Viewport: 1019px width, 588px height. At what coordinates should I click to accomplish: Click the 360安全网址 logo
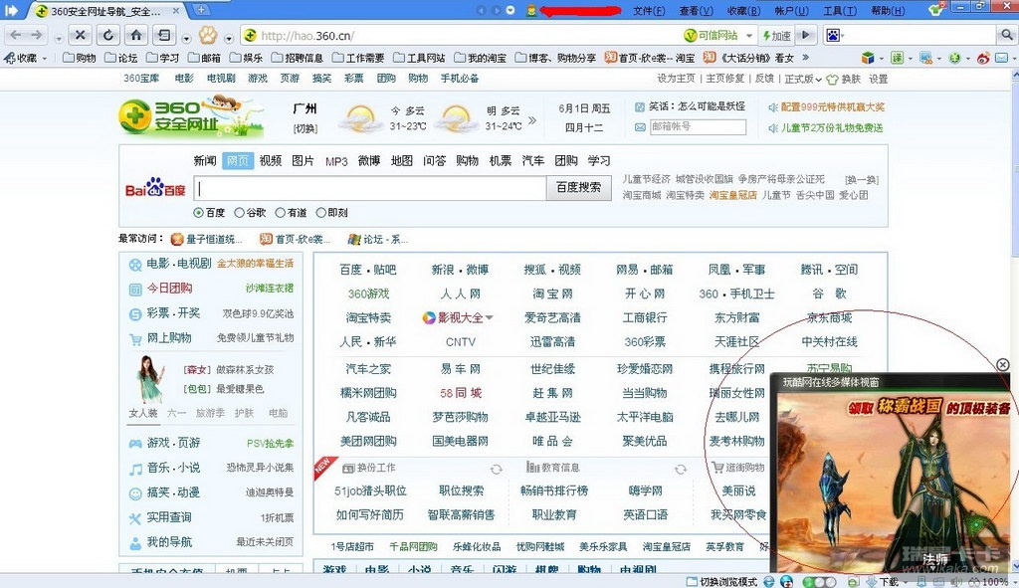point(191,115)
